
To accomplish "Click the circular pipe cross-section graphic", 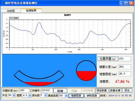I will (86, 71).
